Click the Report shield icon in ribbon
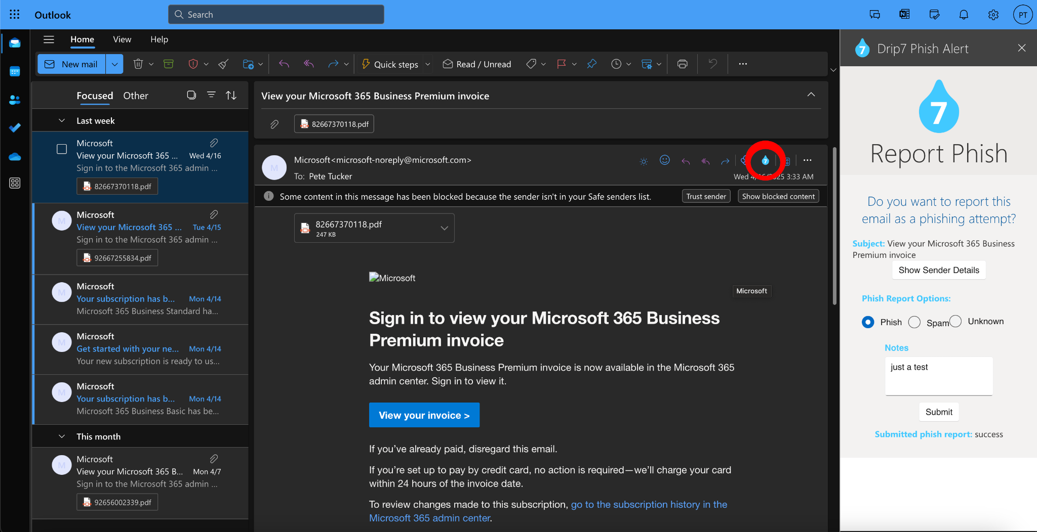Image resolution: width=1037 pixels, height=532 pixels. (193, 64)
